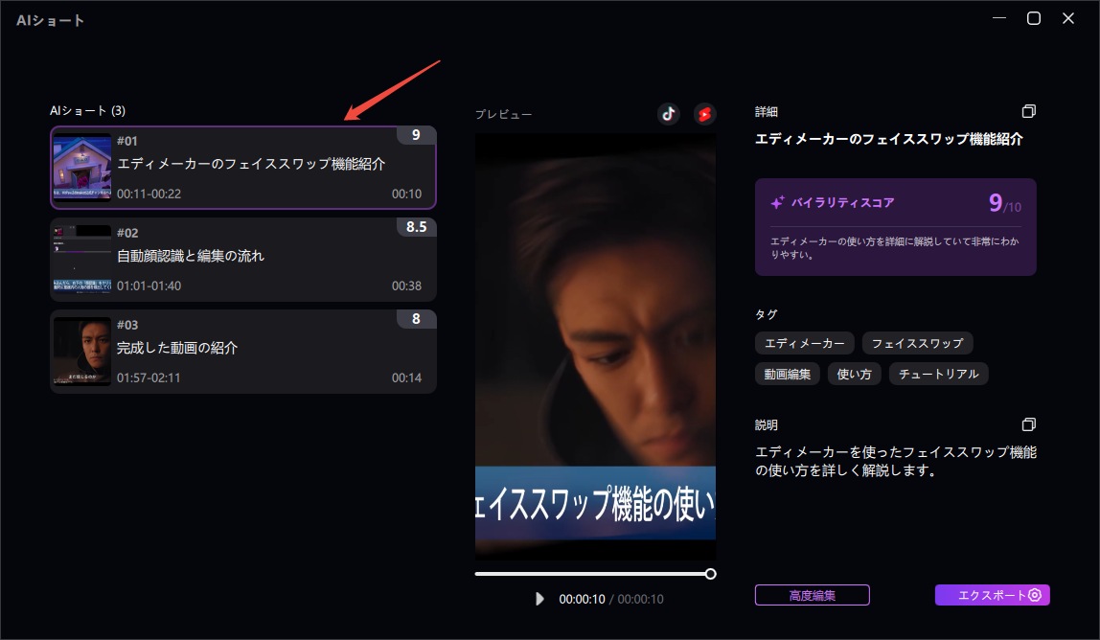1100x640 pixels.
Task: Click duration 00:38 on short #02
Action: pos(406,286)
